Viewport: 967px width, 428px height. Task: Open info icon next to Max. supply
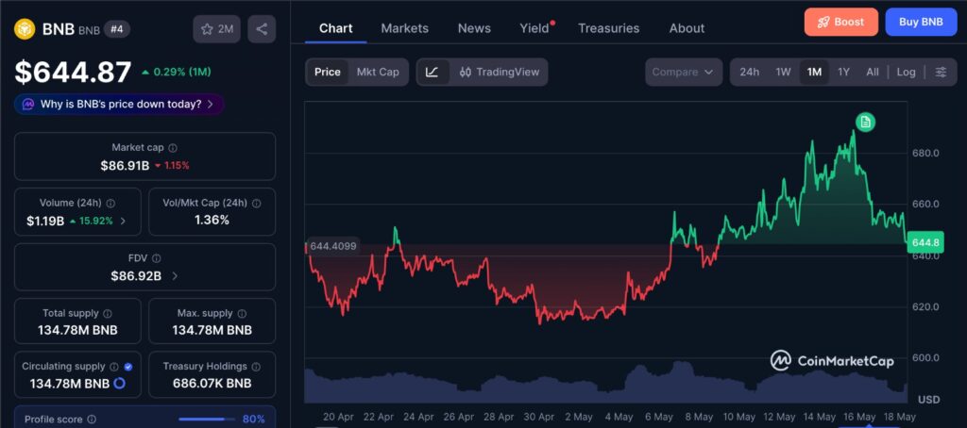pyautogui.click(x=242, y=313)
